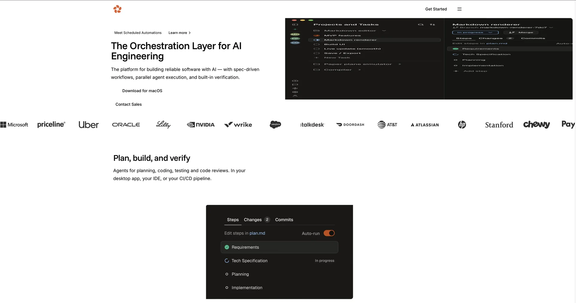576x303 pixels.
Task: Click the help question mark icon in sidebar
Action: pyautogui.click(x=295, y=81)
